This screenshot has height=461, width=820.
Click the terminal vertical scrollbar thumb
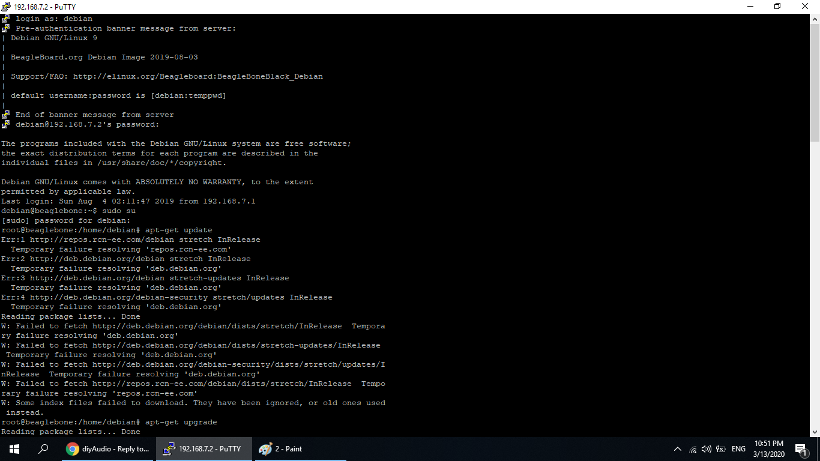[x=815, y=83]
